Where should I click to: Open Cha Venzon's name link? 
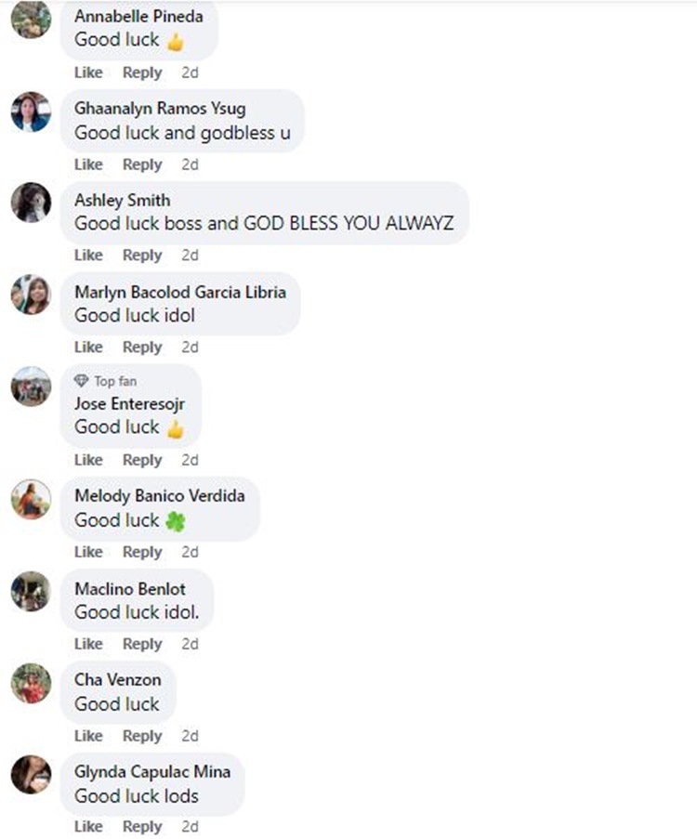pos(118,679)
